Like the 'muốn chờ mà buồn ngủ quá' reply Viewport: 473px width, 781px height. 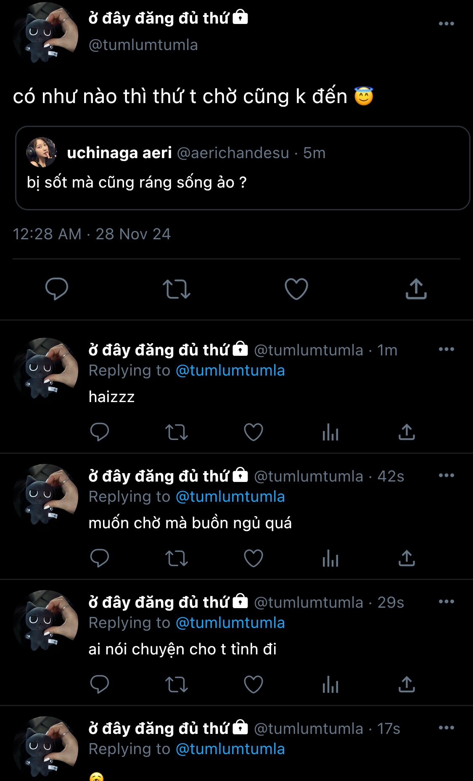pyautogui.click(x=254, y=558)
